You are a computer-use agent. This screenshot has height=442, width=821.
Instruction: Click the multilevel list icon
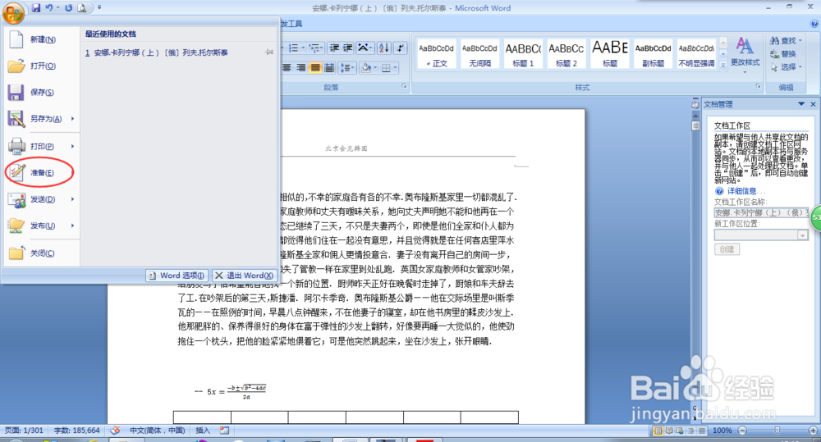(315, 48)
